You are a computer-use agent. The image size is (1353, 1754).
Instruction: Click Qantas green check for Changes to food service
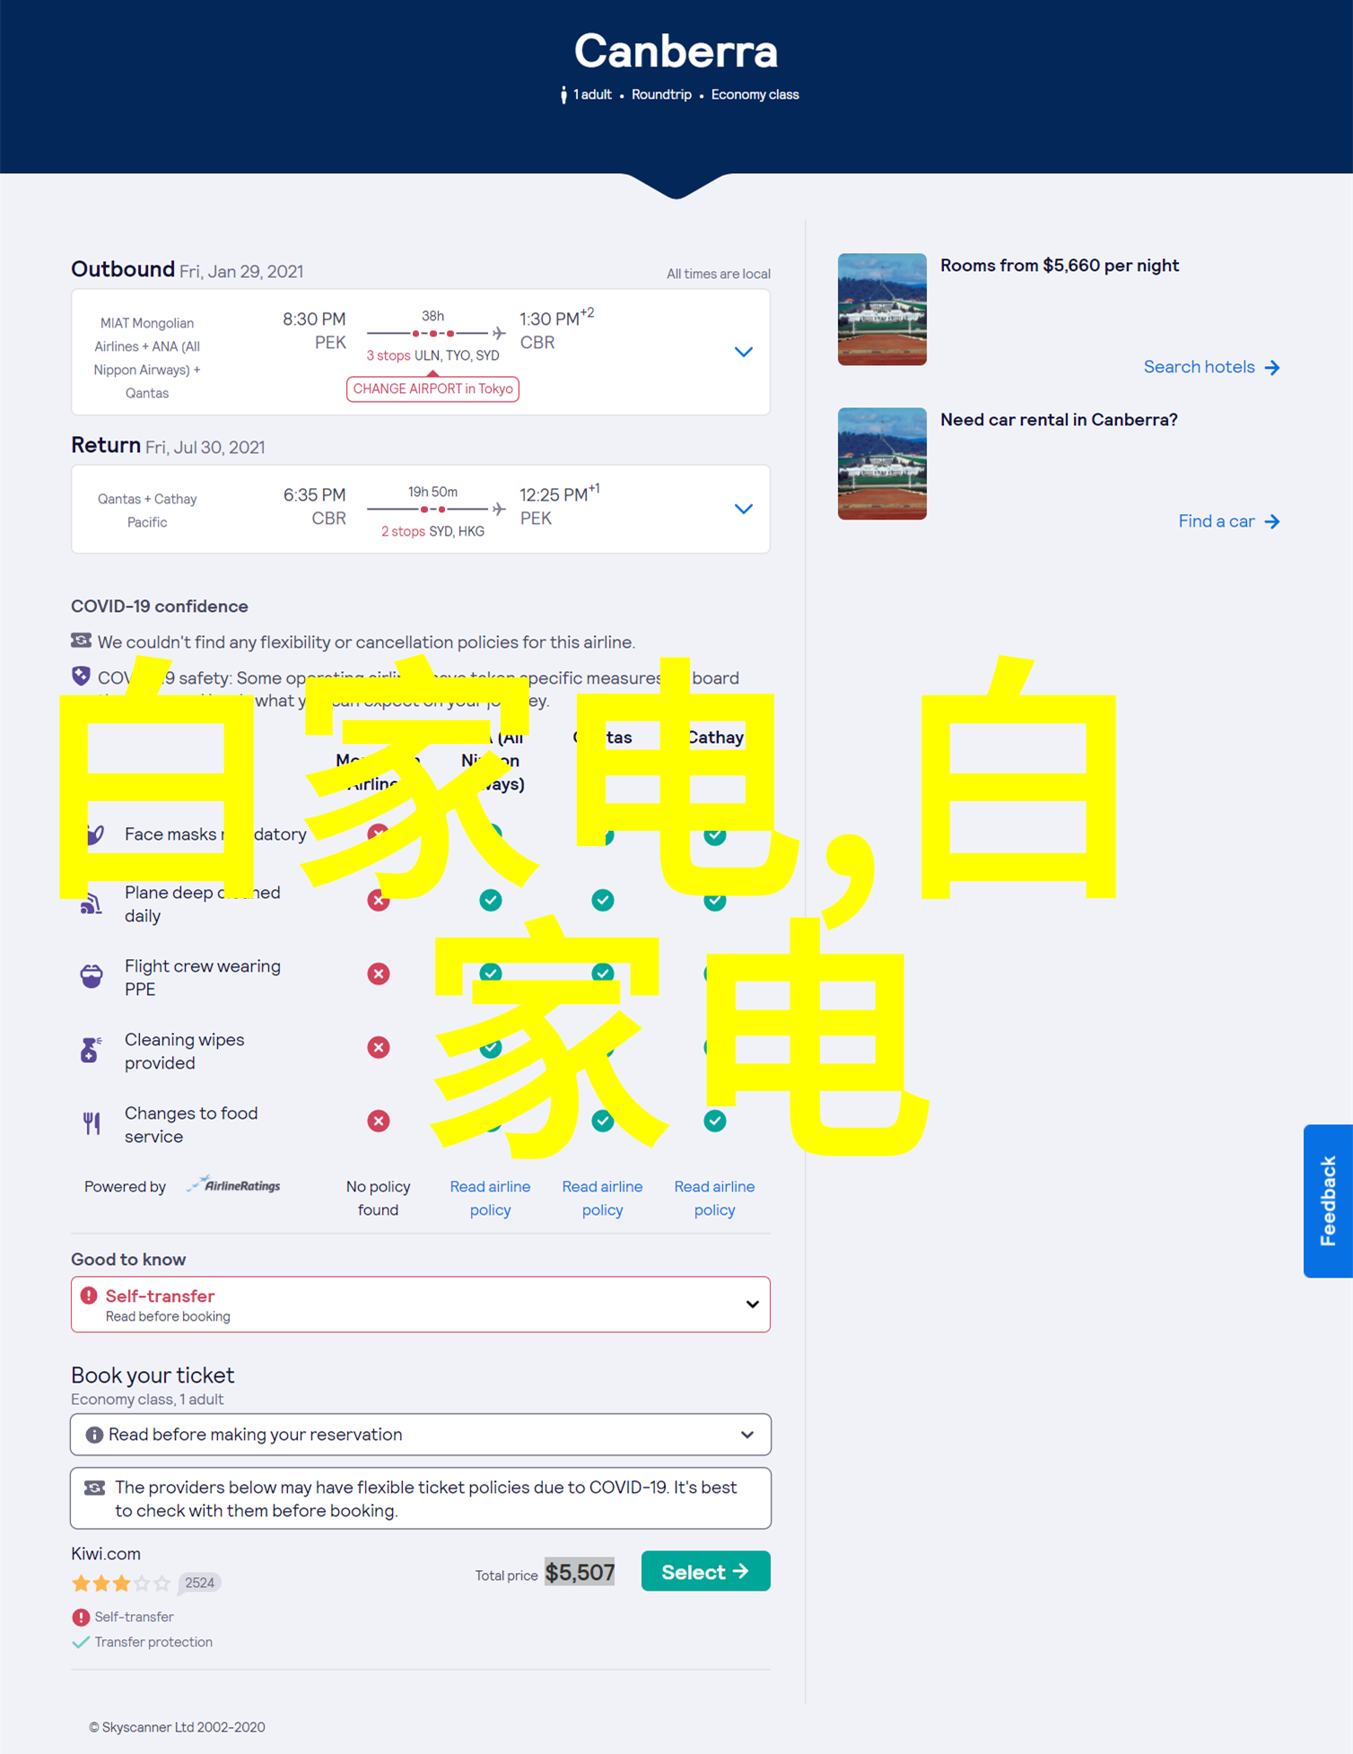point(603,1121)
